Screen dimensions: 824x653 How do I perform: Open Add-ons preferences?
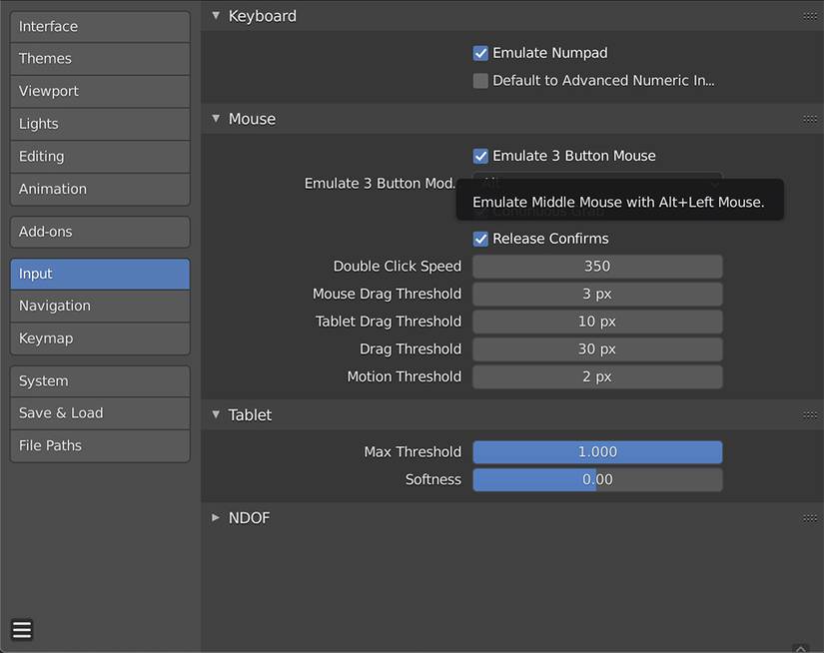click(x=99, y=231)
